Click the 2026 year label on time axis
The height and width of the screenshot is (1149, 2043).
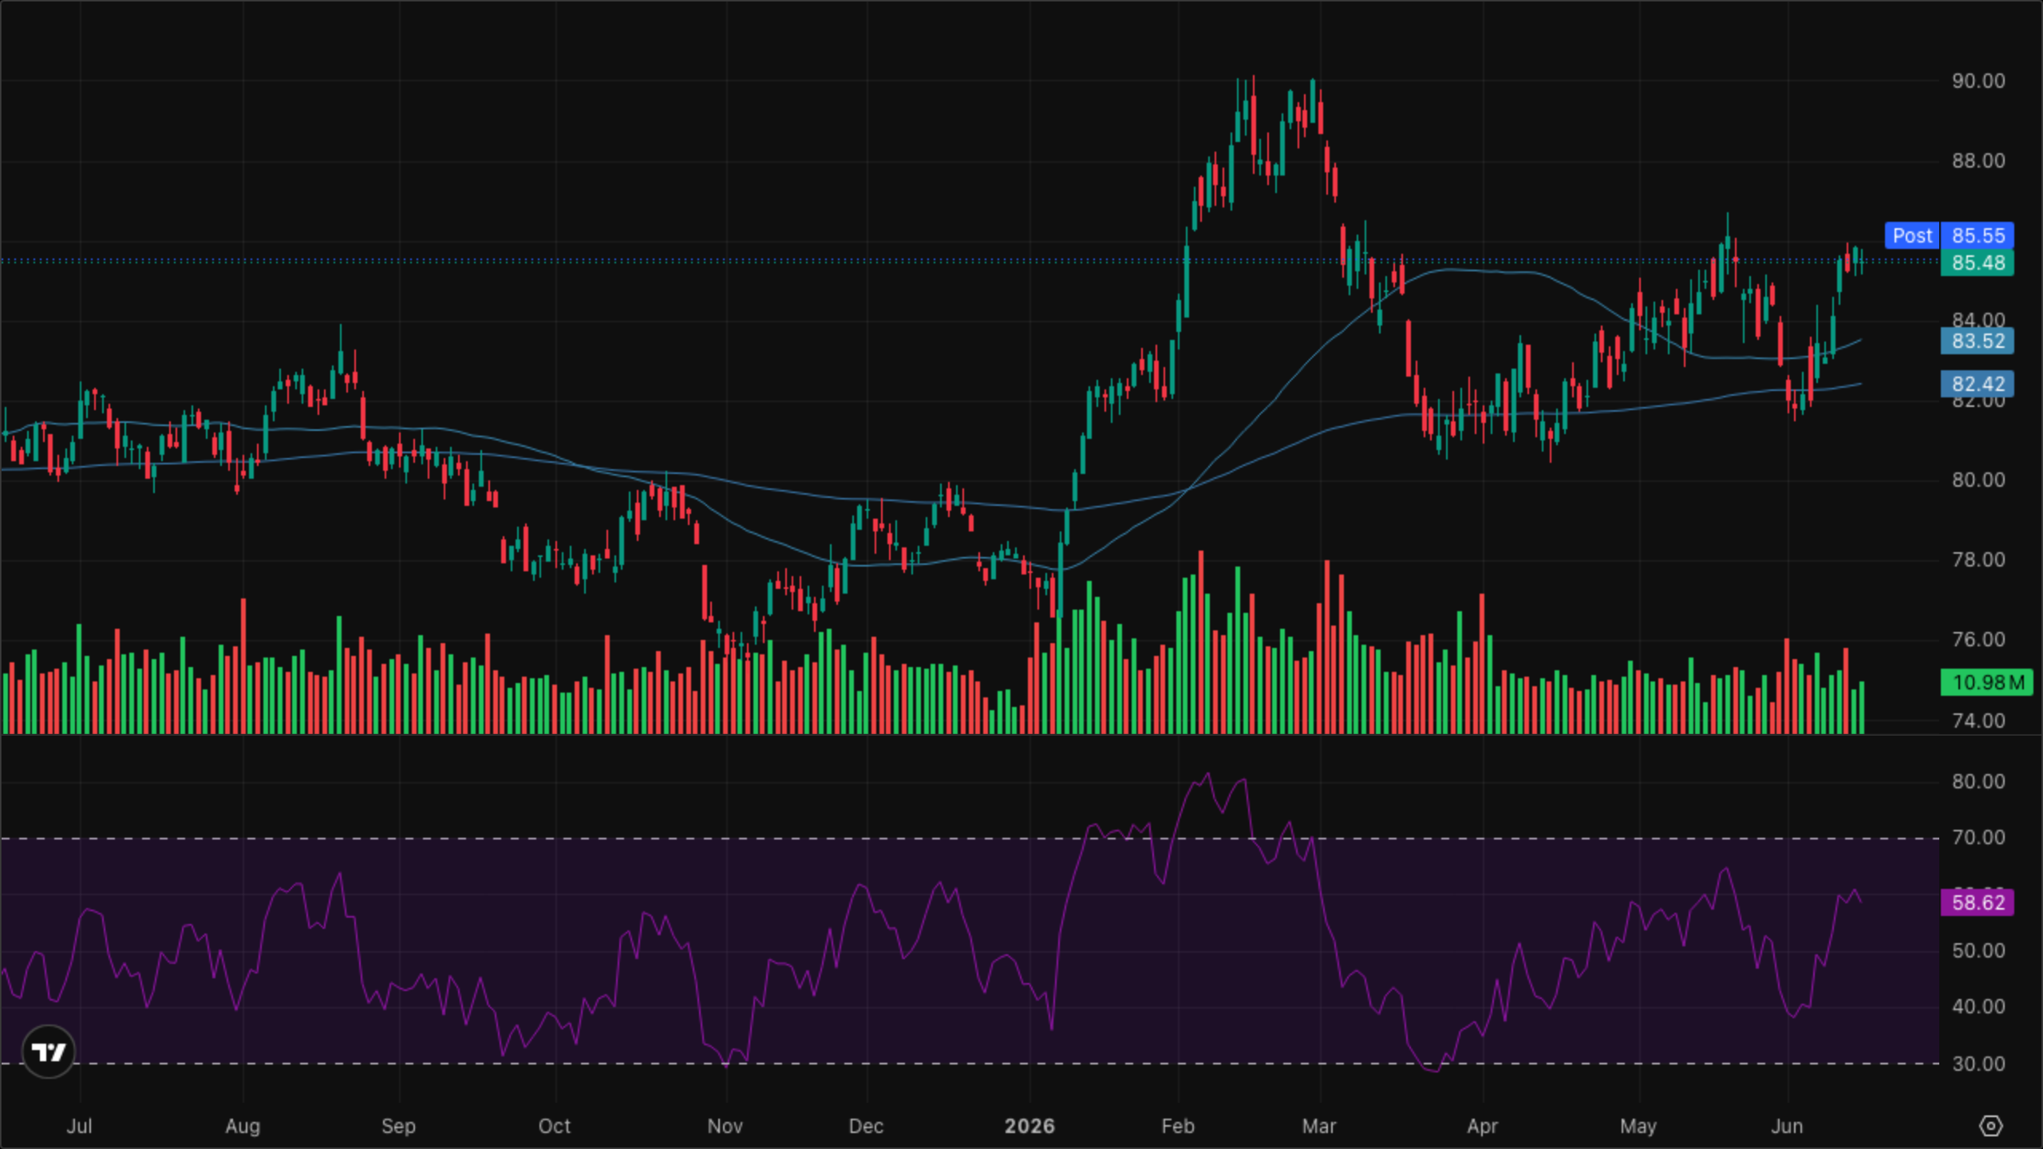pos(1029,1126)
